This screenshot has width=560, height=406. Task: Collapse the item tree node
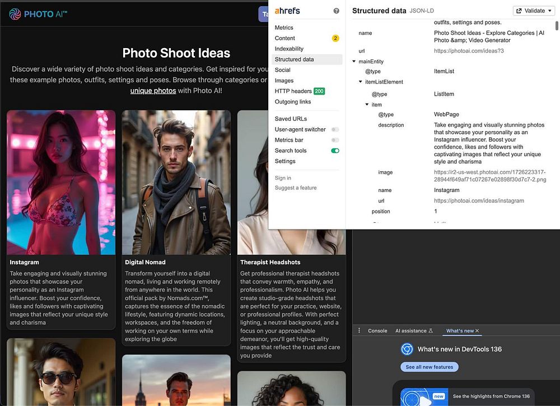[x=367, y=105]
